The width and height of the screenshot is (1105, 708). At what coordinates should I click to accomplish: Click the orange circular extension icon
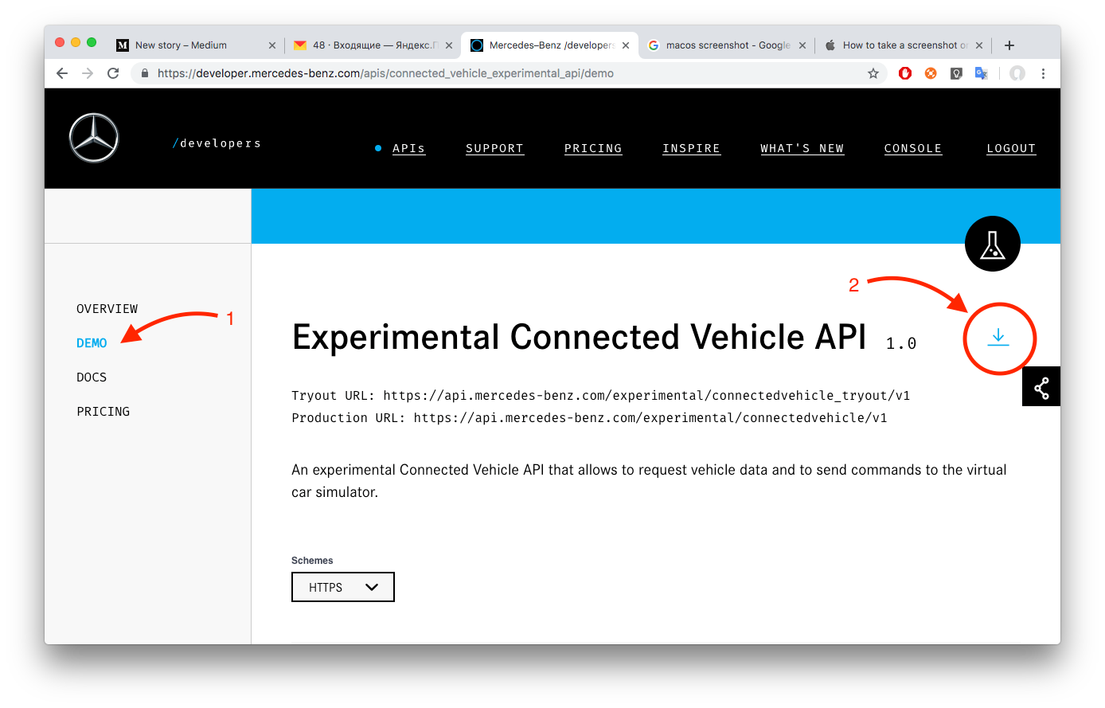click(931, 73)
